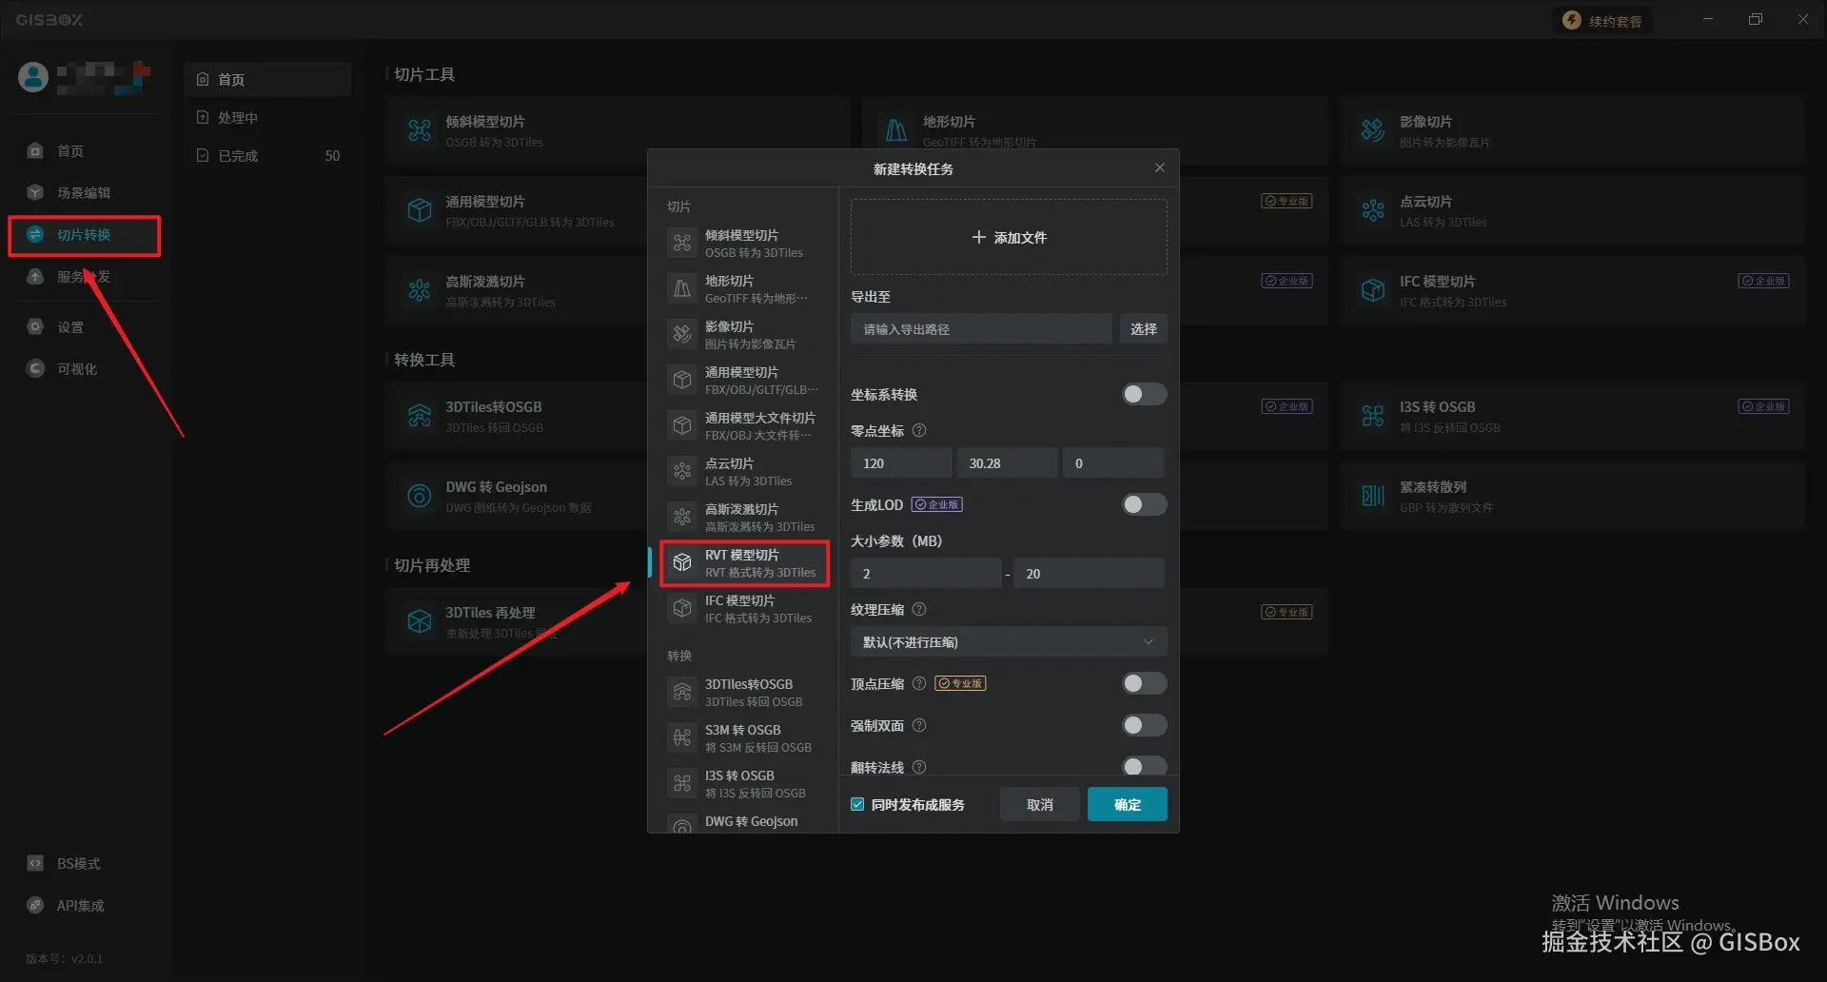Open 首页 home icon in left sidebar
The width and height of the screenshot is (1827, 982).
tap(35, 150)
